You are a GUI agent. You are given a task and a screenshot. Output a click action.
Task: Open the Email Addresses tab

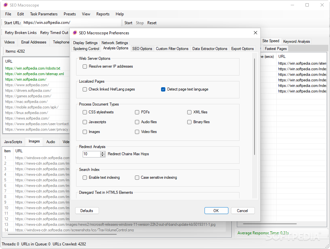coord(34,42)
